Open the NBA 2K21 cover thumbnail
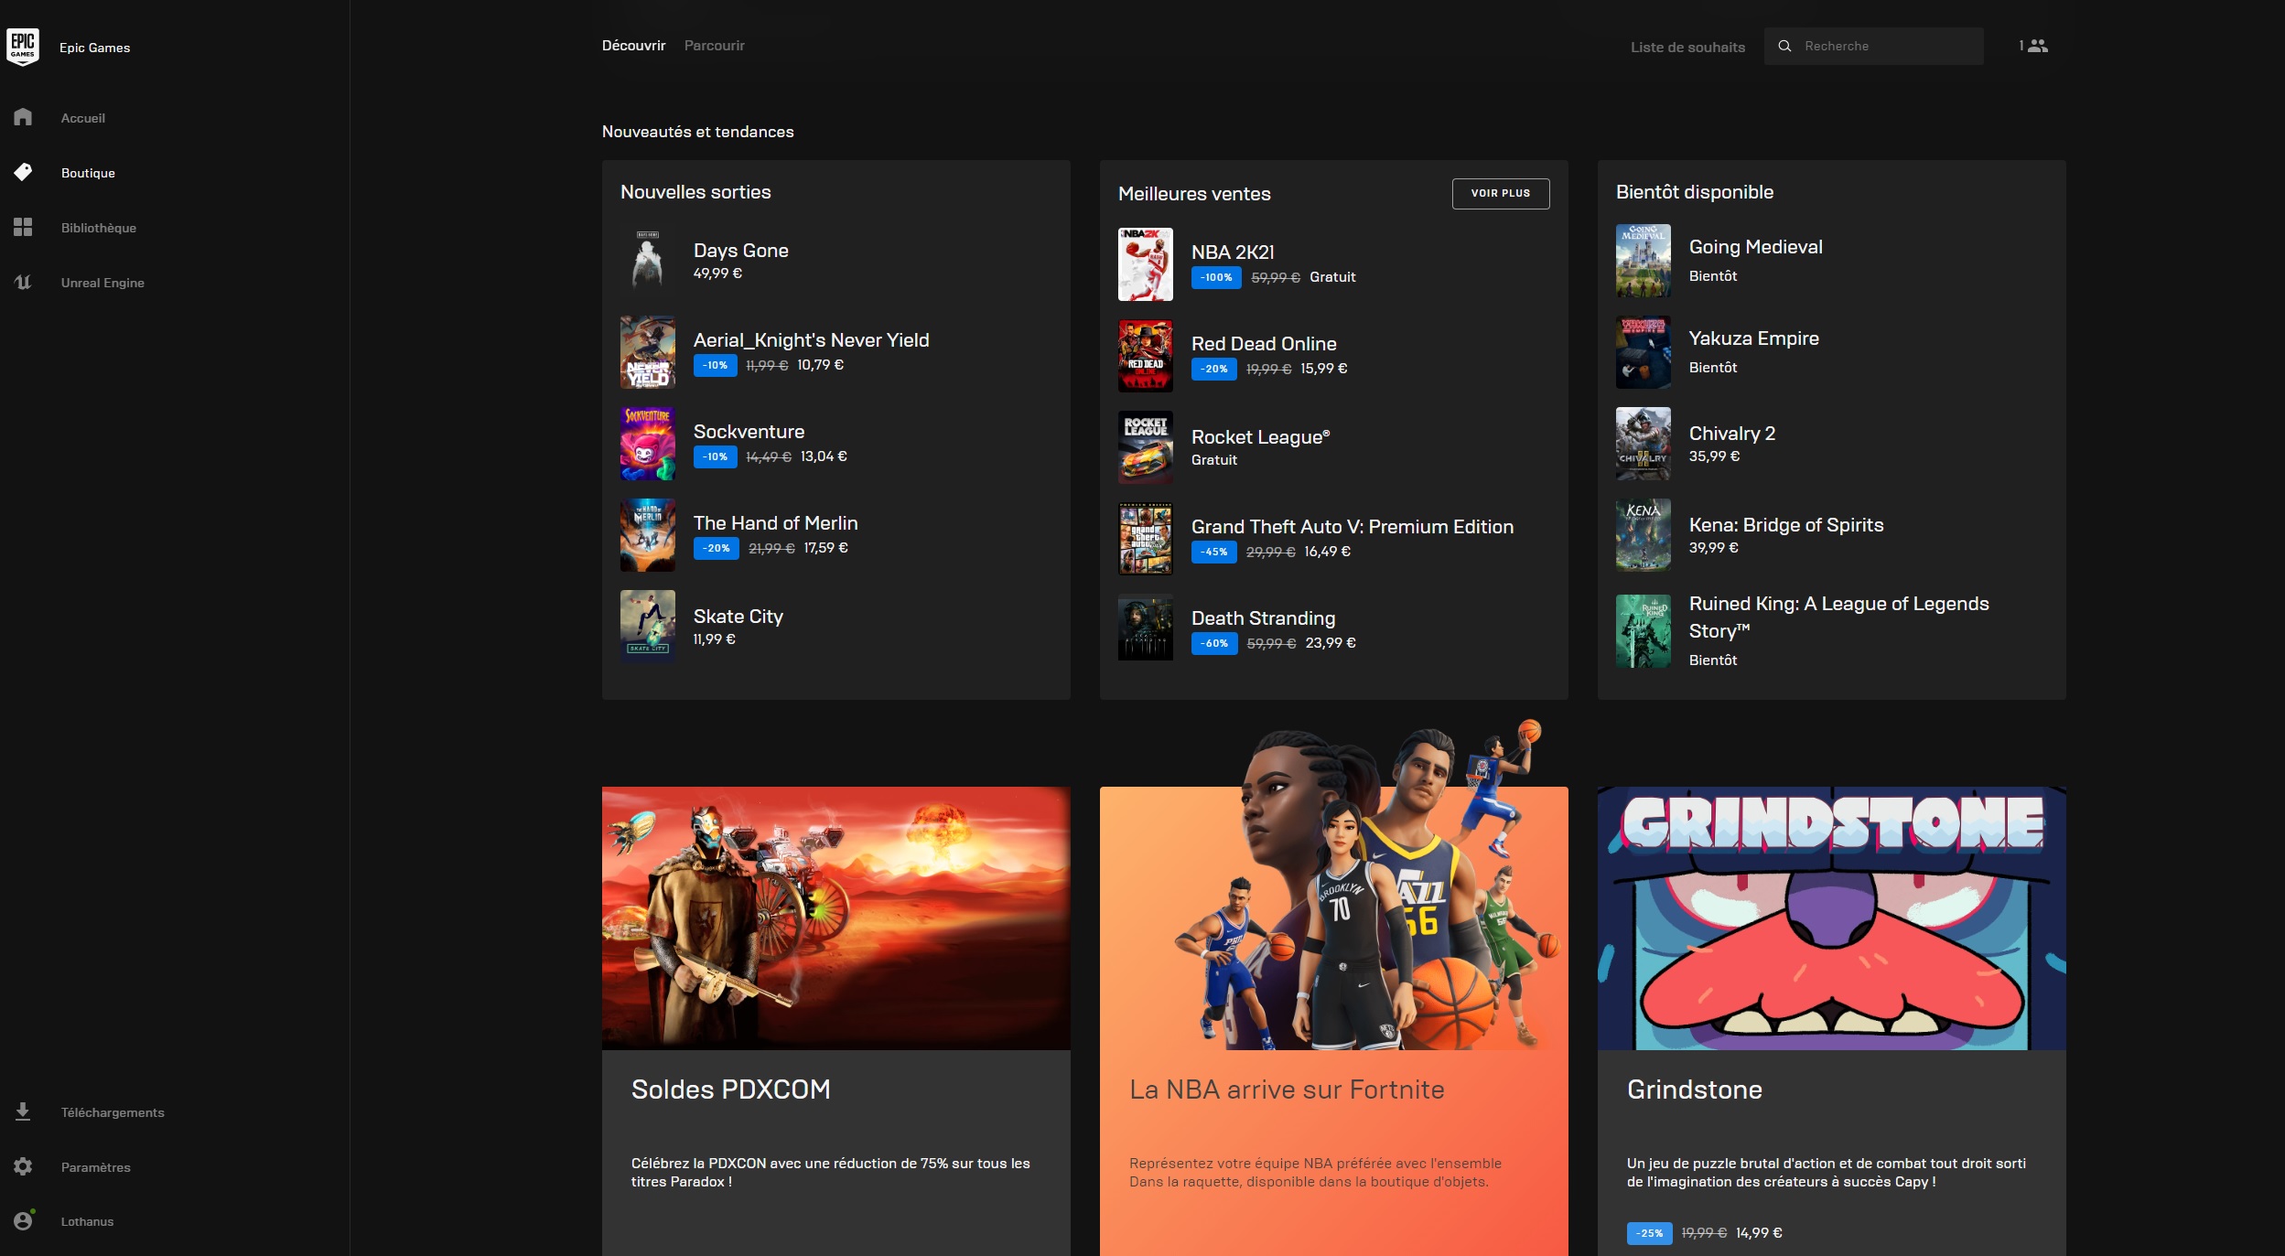The width and height of the screenshot is (2285, 1256). tap(1145, 264)
